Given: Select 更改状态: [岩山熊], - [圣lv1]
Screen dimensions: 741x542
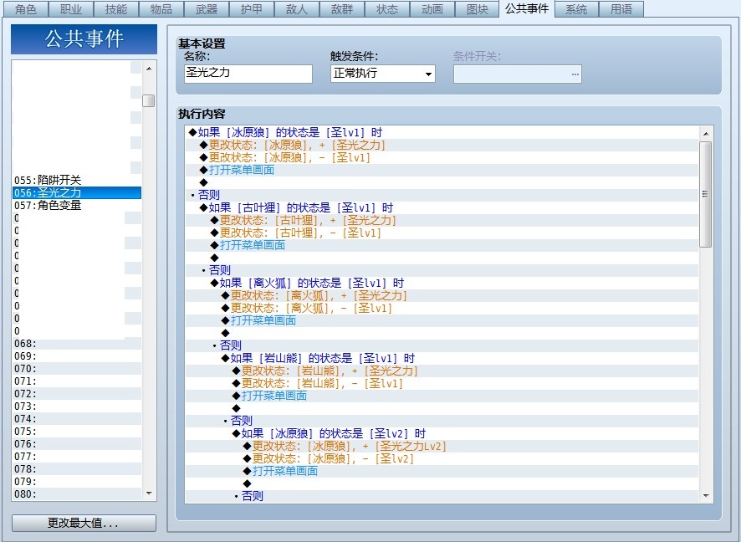Looking at the screenshot, I should [x=442, y=383].
